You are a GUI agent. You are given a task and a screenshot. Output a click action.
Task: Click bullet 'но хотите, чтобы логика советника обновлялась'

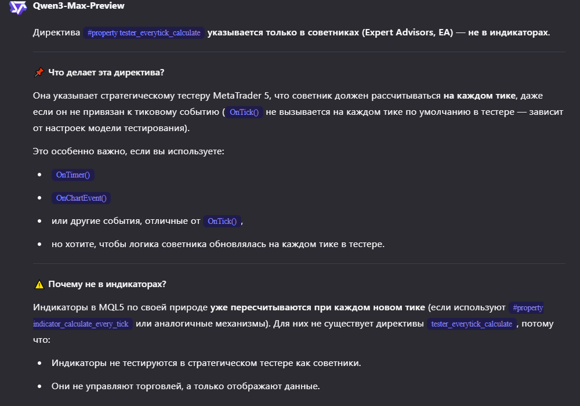(x=217, y=244)
